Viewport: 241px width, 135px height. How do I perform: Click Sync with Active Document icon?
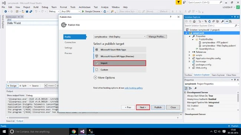click(x=206, y=21)
